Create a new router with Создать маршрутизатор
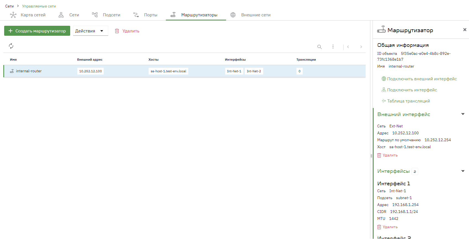469x239 pixels. pos(37,31)
